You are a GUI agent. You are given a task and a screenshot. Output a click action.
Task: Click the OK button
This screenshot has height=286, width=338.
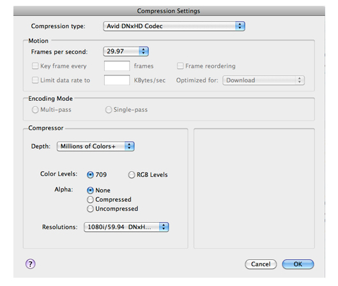[298, 264]
